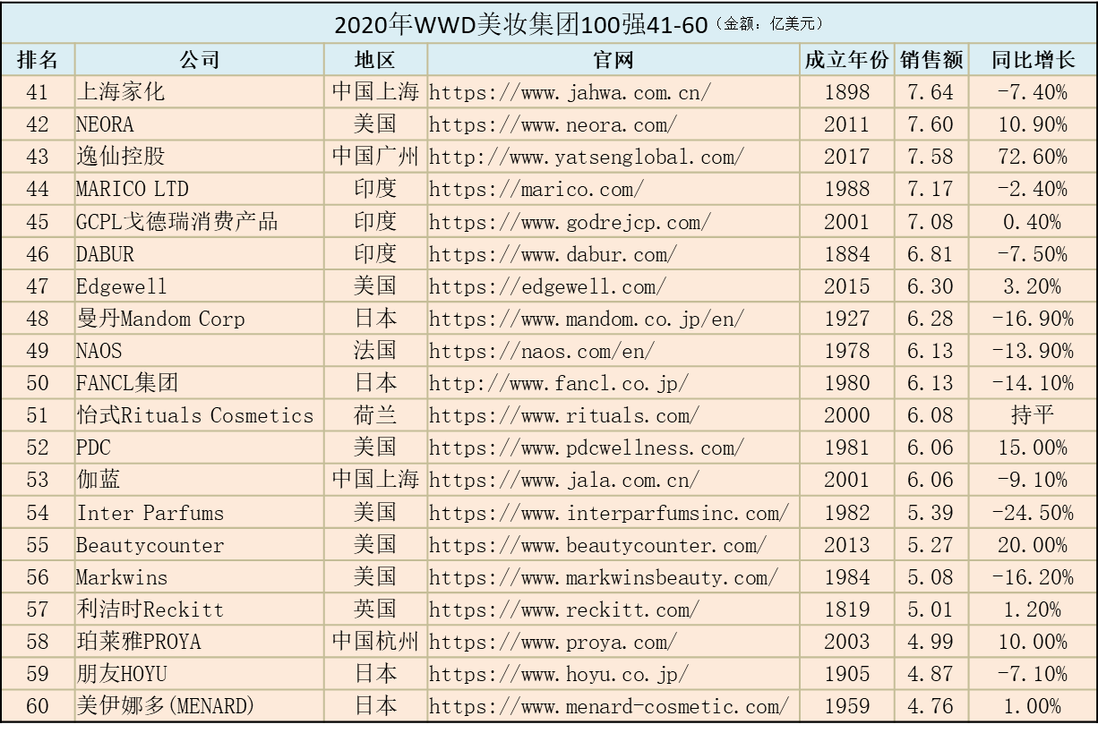
Task: Open the reckitt.com website link
Action: pyautogui.click(x=565, y=609)
